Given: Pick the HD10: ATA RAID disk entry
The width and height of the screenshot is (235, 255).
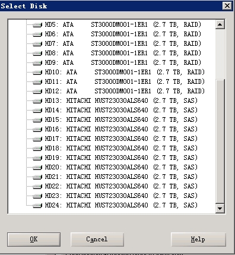Looking at the screenshot, I should coord(125,72).
